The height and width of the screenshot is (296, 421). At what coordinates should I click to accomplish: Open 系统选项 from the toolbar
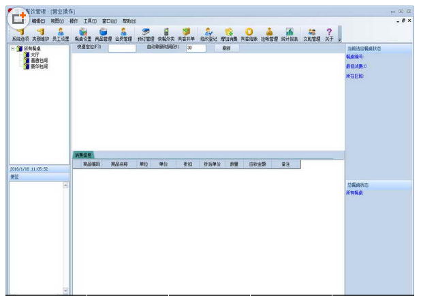pos(20,35)
